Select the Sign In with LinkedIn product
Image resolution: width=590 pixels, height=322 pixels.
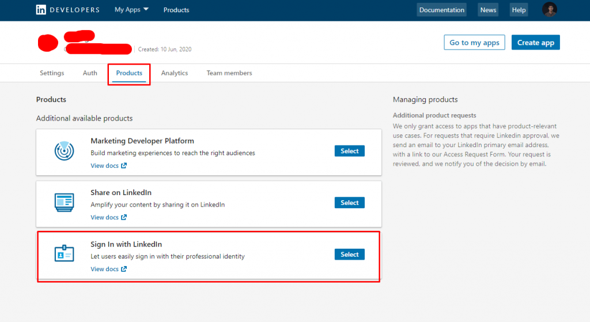tap(350, 254)
